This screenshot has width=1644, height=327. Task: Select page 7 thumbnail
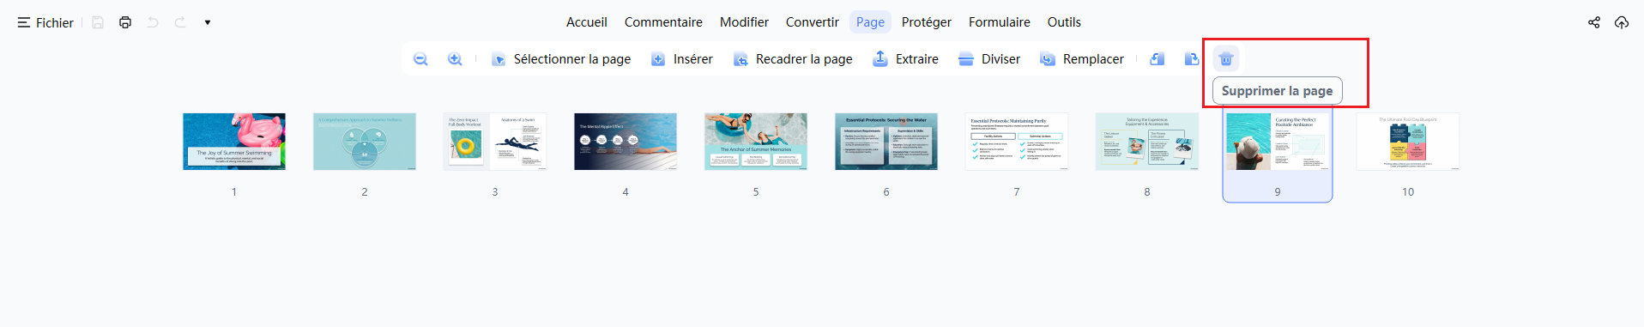(1017, 142)
